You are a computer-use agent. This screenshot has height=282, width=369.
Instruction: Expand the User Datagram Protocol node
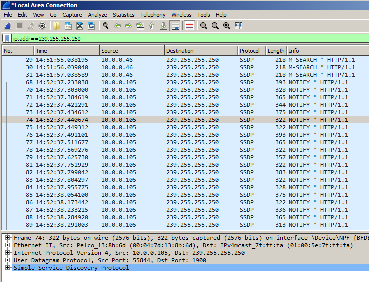click(7, 260)
